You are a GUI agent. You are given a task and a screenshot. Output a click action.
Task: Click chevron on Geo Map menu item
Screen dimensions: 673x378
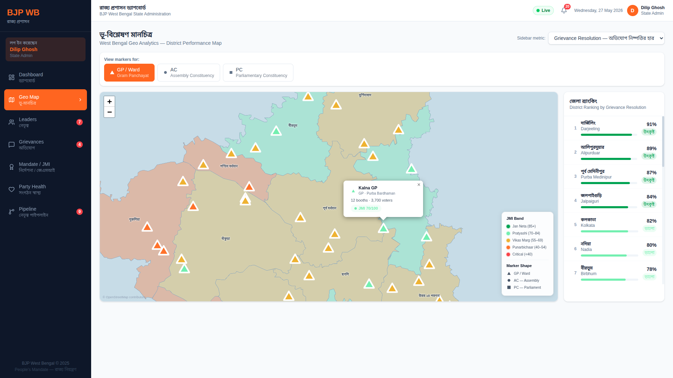[x=80, y=100]
